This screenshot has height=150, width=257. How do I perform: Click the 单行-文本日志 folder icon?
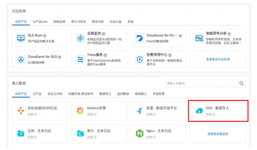80,133
